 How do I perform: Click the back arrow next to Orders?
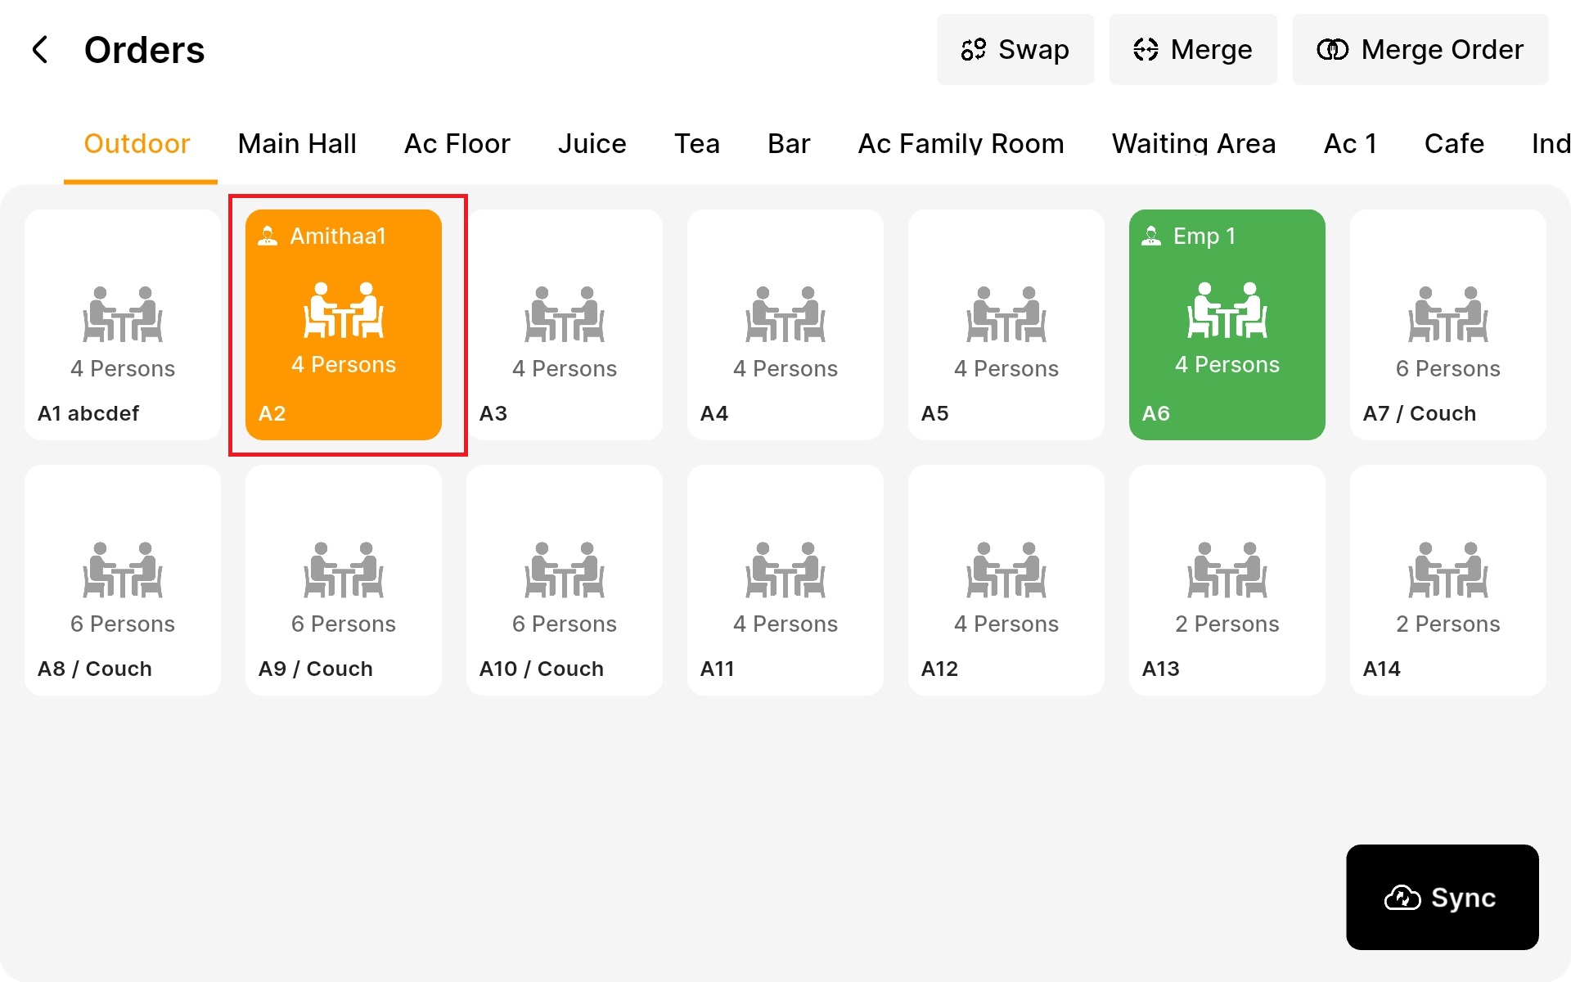click(40, 49)
